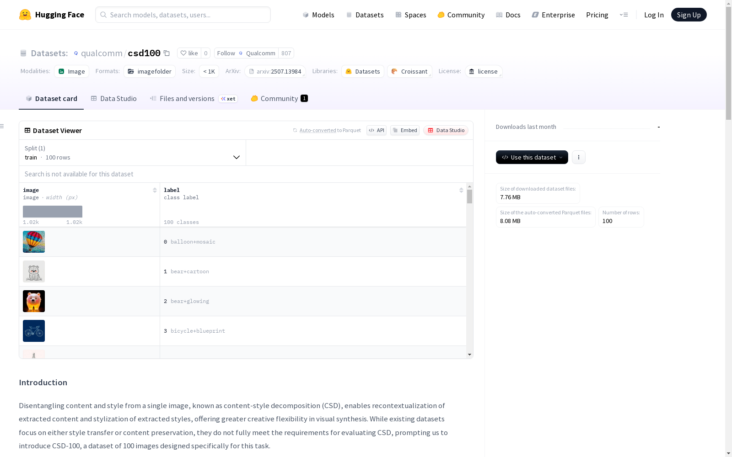
Task: Click the xet badge next to Files
Action: coord(228,99)
